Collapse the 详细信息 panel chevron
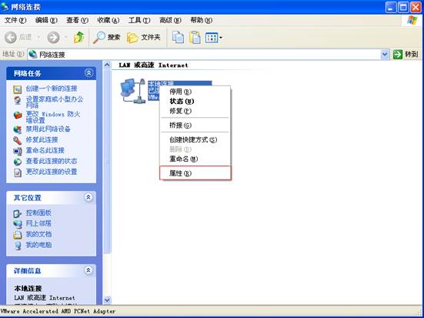The height and width of the screenshot is (318, 424). pyautogui.click(x=88, y=270)
